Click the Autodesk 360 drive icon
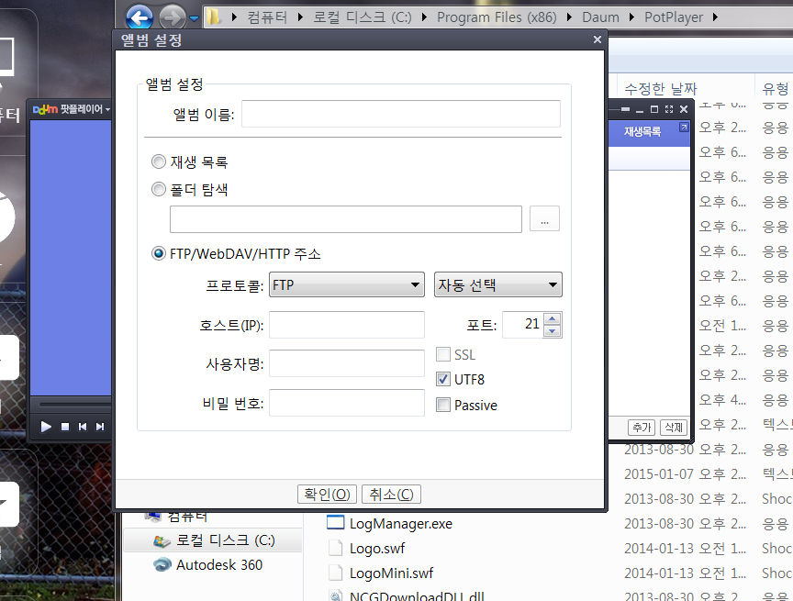The height and width of the screenshot is (601, 793). click(162, 564)
